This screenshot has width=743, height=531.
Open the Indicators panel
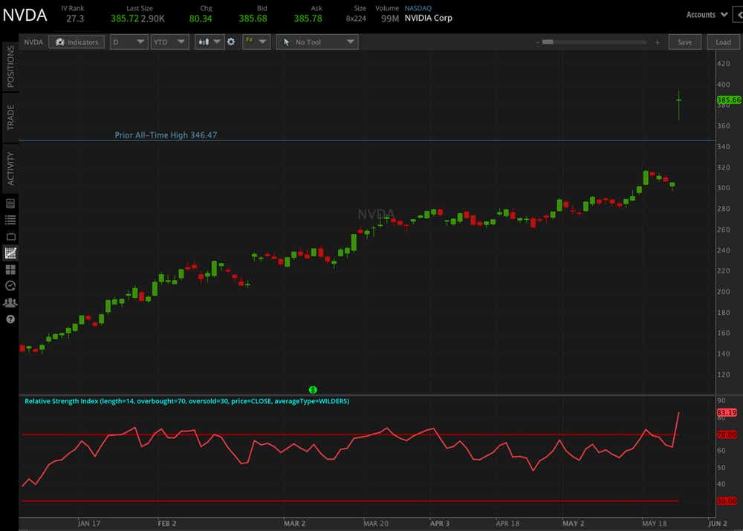[x=77, y=42]
